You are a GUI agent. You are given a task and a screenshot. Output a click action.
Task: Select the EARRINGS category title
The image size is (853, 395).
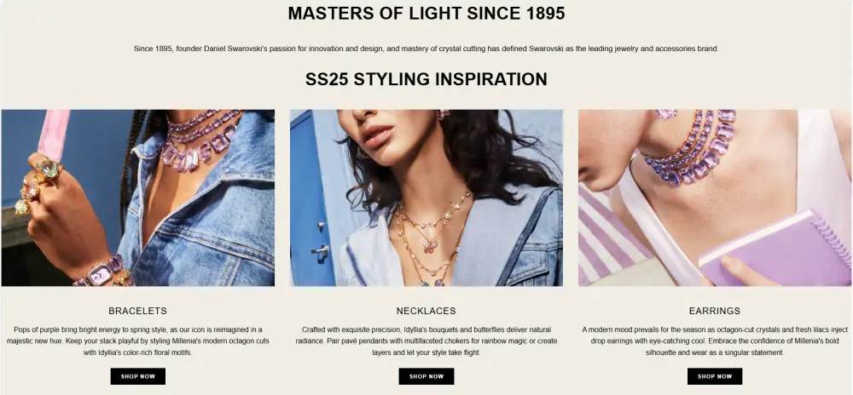click(714, 311)
